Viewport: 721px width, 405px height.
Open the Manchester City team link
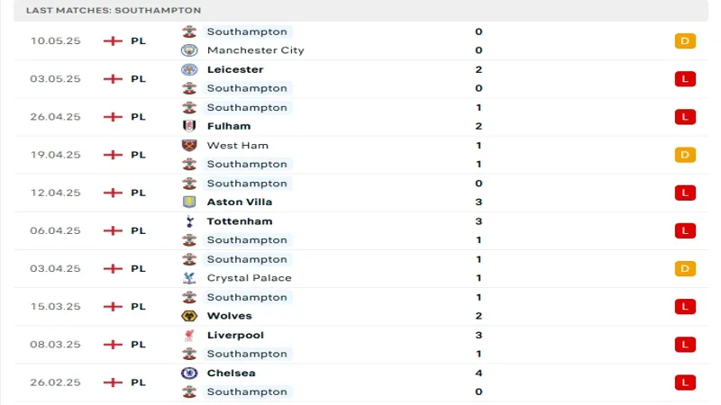pos(255,50)
